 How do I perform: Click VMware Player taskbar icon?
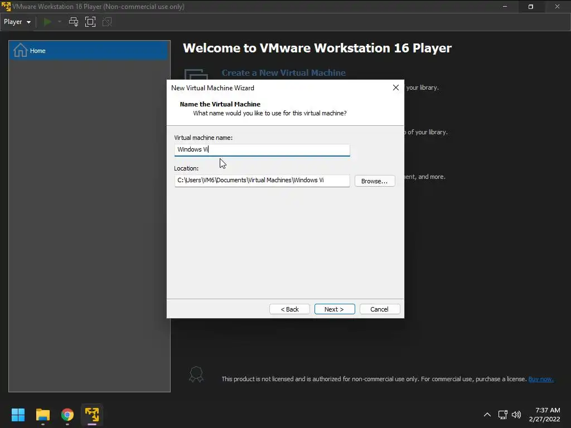92,415
